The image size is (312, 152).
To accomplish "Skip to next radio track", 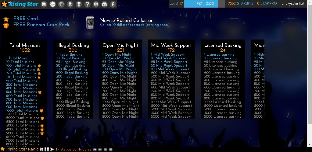I will pyautogui.click(x=52, y=149).
